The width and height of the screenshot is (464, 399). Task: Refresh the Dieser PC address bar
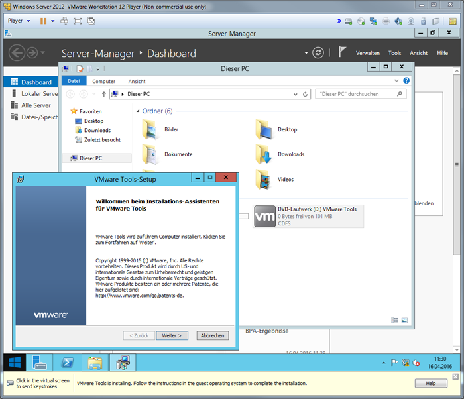[x=305, y=94]
